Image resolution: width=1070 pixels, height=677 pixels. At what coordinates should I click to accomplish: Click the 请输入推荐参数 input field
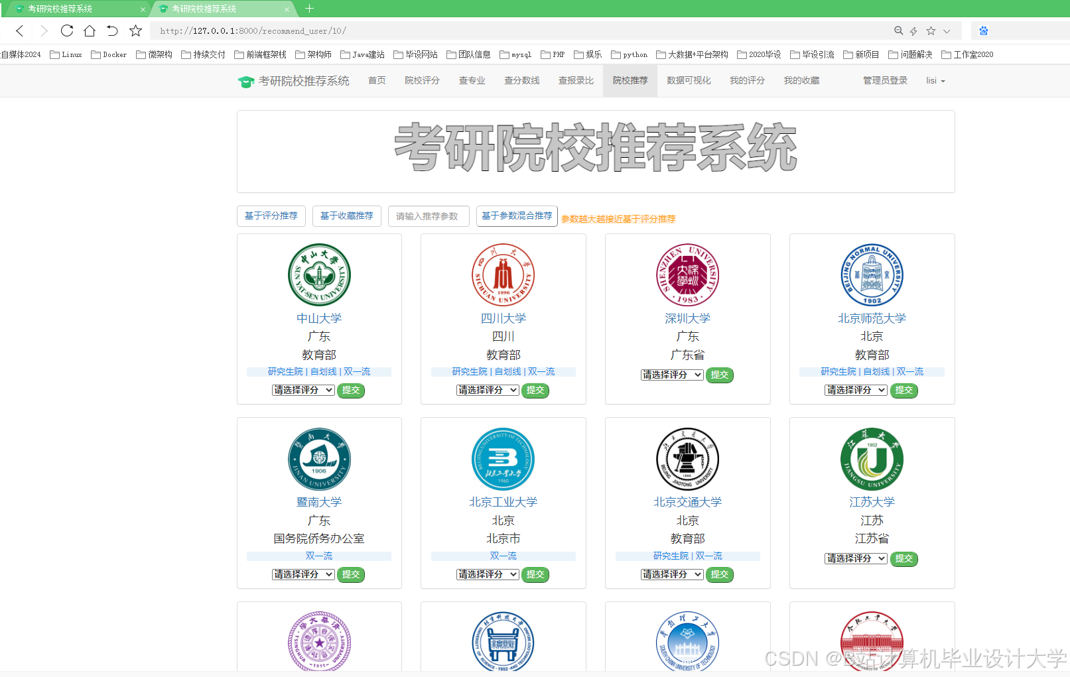click(428, 215)
